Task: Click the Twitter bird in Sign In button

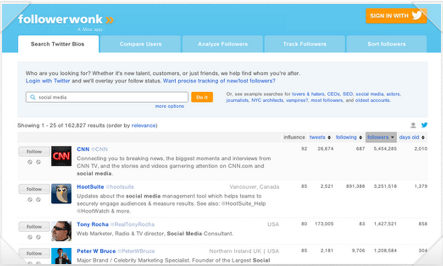Action: point(417,15)
